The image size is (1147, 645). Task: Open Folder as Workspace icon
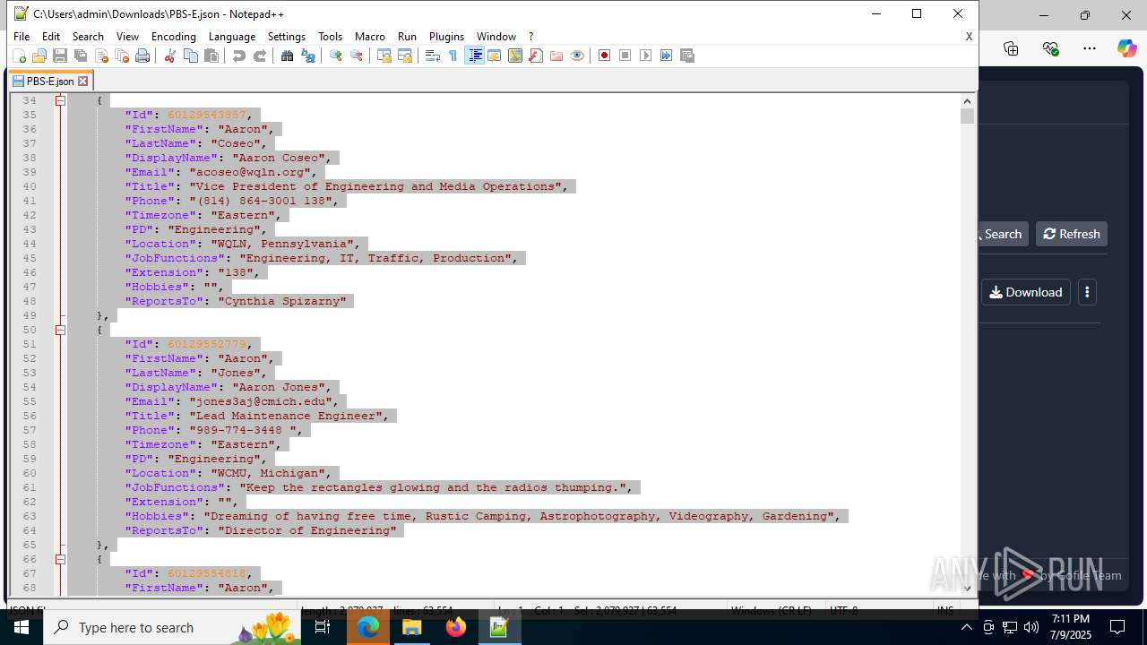(556, 56)
